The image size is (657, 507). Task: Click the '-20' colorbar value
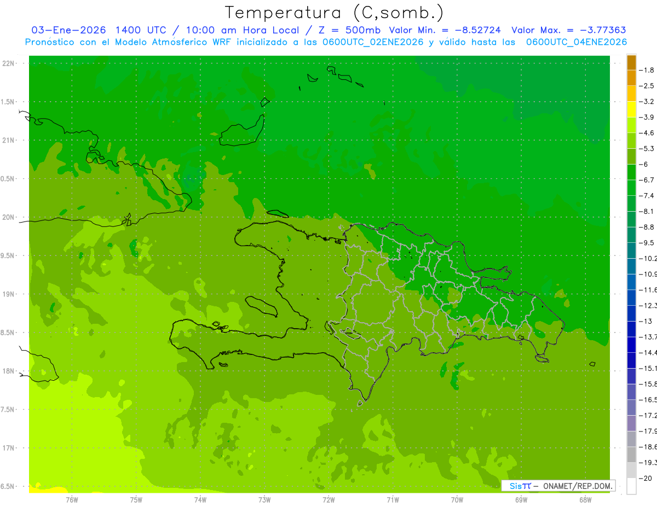[646, 478]
